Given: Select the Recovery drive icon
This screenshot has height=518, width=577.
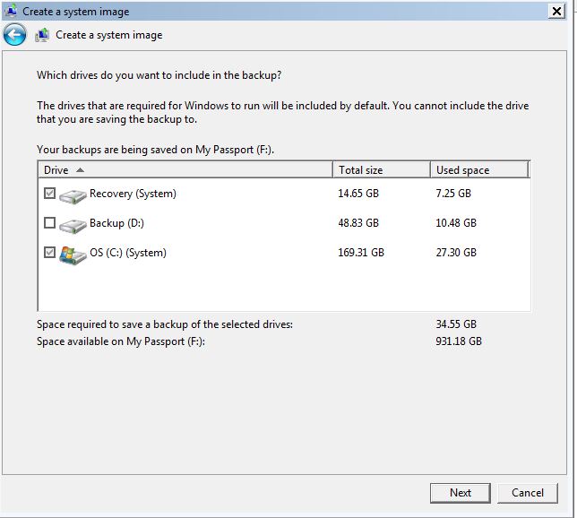Looking at the screenshot, I should click(x=73, y=196).
